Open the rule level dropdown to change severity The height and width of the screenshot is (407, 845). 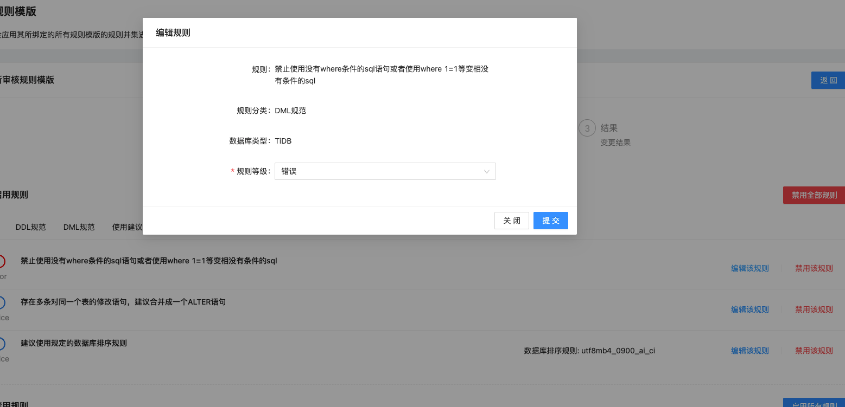(385, 171)
